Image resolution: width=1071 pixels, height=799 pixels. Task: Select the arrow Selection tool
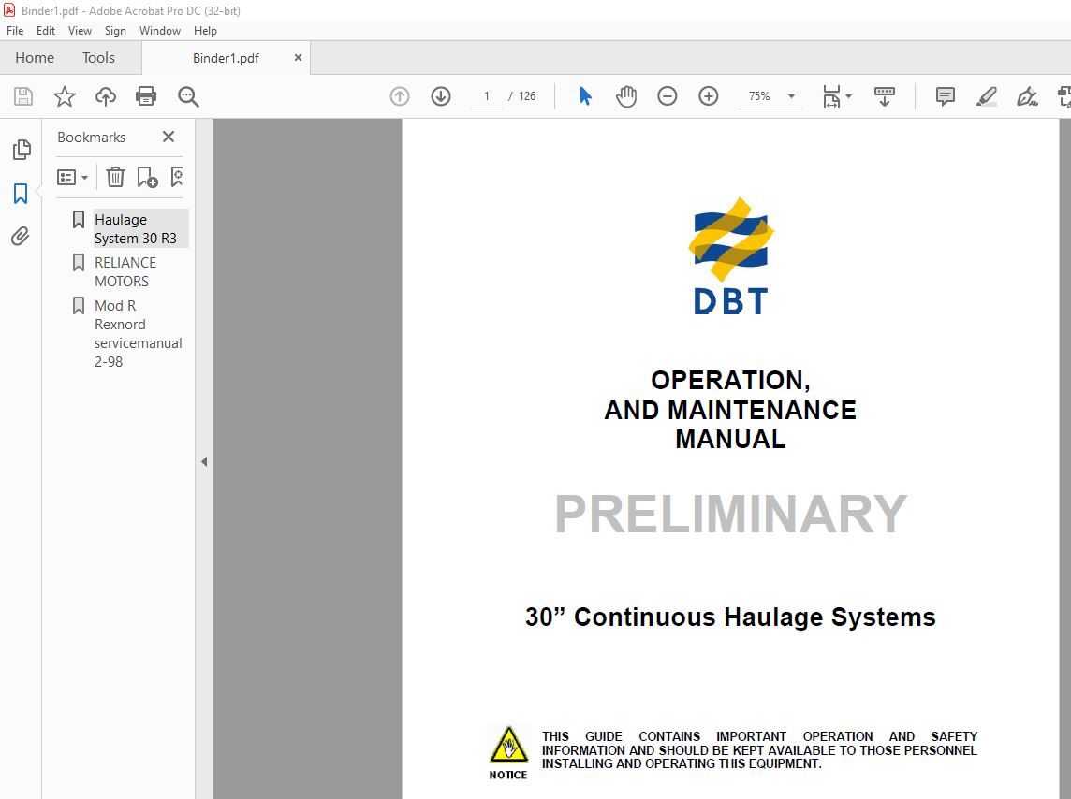(x=585, y=96)
